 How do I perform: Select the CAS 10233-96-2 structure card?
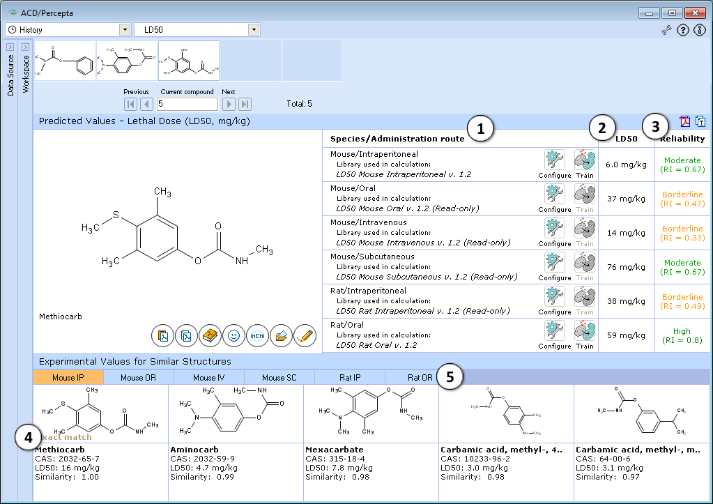[506, 443]
